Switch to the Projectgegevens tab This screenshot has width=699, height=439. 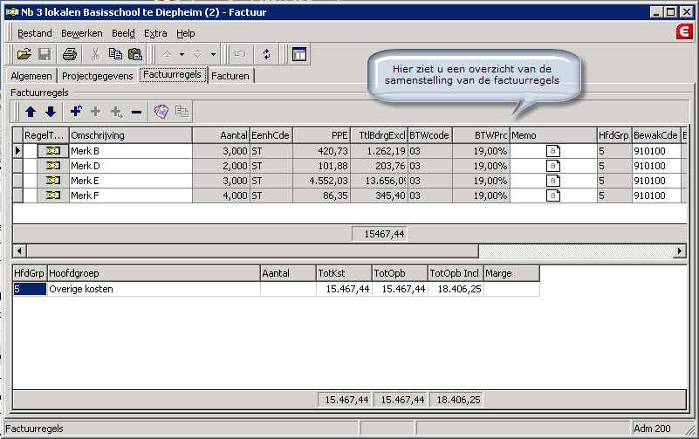click(x=97, y=76)
